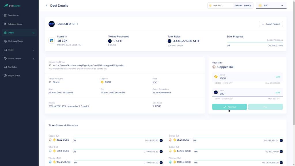The width and height of the screenshot is (295, 166).
Task: Click wallet address 0x5c9a...340804
Action: click(x=243, y=5)
